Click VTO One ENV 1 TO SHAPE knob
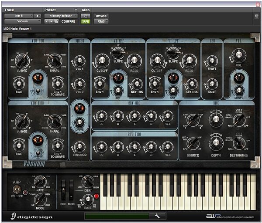262x223 pixels. tap(58, 83)
